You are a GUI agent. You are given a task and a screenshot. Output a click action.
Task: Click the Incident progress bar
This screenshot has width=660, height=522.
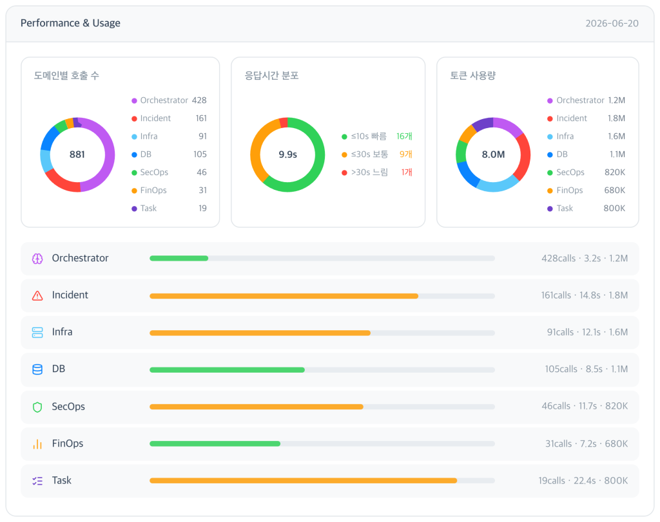click(x=322, y=296)
